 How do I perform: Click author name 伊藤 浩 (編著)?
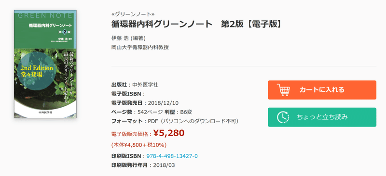[128, 38]
